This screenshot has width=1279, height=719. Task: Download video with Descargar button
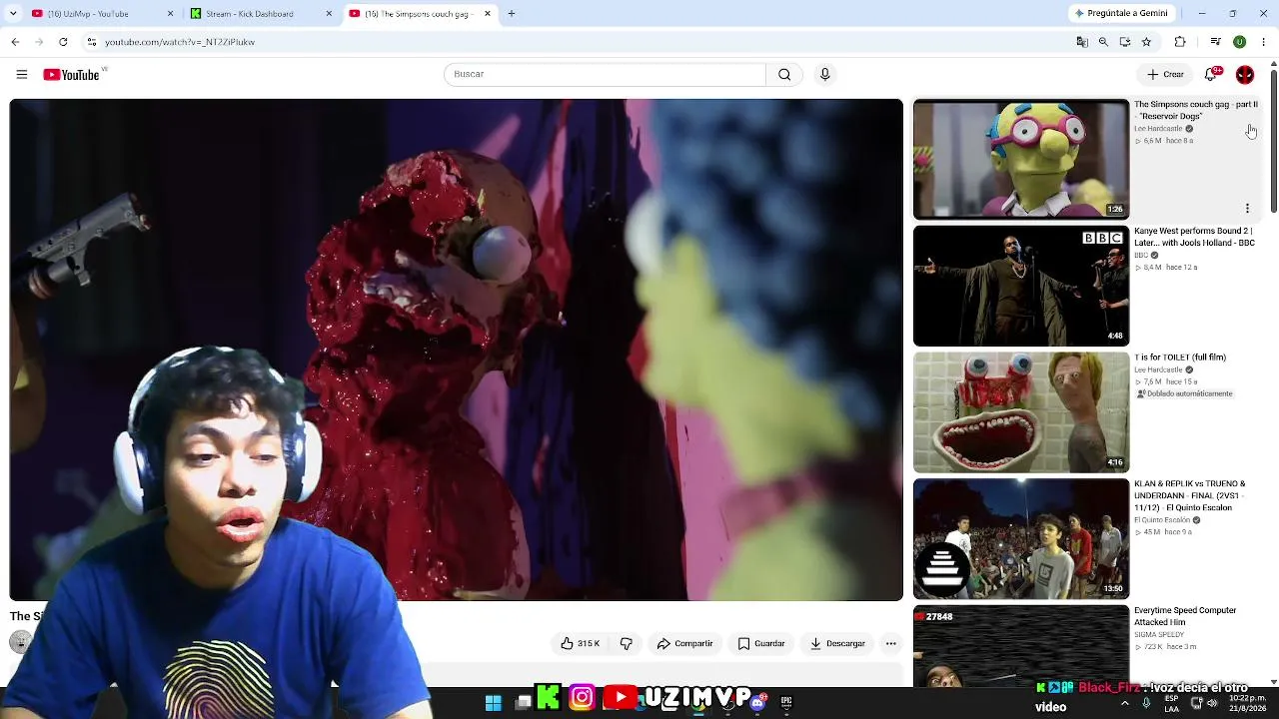coord(837,644)
